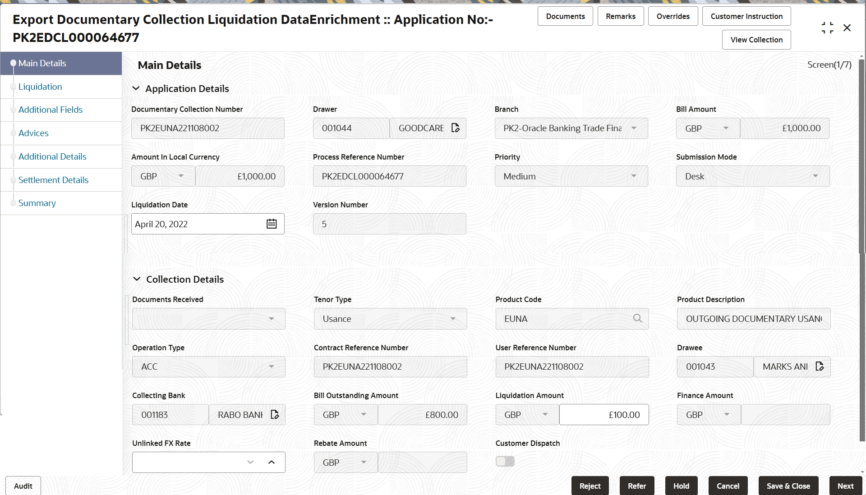Click the collapse screen arrows icon

pos(827,28)
